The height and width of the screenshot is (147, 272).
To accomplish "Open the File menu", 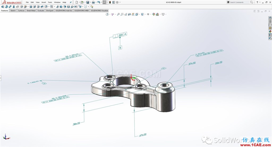I will [x=27, y=2].
